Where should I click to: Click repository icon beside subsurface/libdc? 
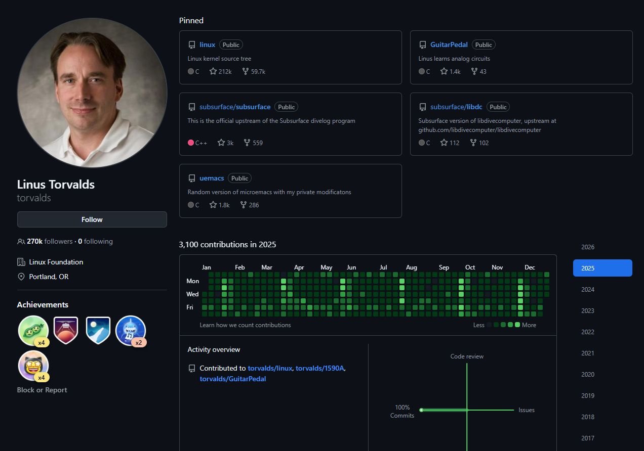tap(423, 107)
